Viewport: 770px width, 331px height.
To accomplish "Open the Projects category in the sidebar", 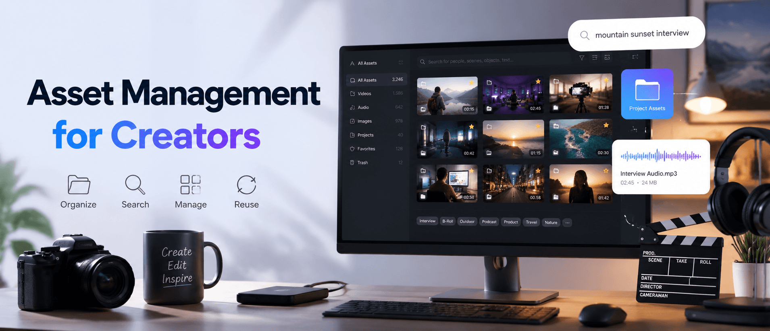I will (376, 135).
